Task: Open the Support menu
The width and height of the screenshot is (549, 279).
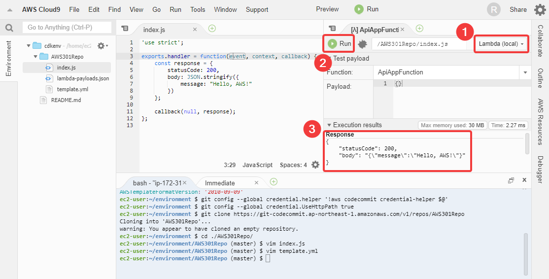Action: tap(257, 9)
